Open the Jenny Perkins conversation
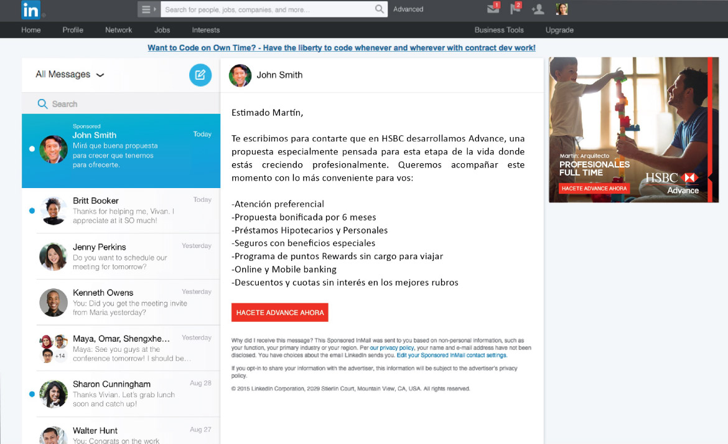This screenshot has height=444, width=728. point(121,257)
